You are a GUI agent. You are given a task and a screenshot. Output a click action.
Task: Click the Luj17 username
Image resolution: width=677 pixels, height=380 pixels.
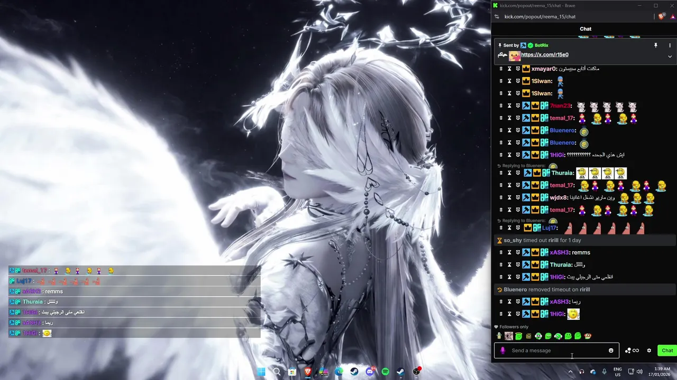pyautogui.click(x=550, y=228)
